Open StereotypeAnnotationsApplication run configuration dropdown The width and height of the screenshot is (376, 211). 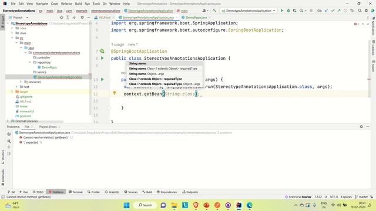249,11
